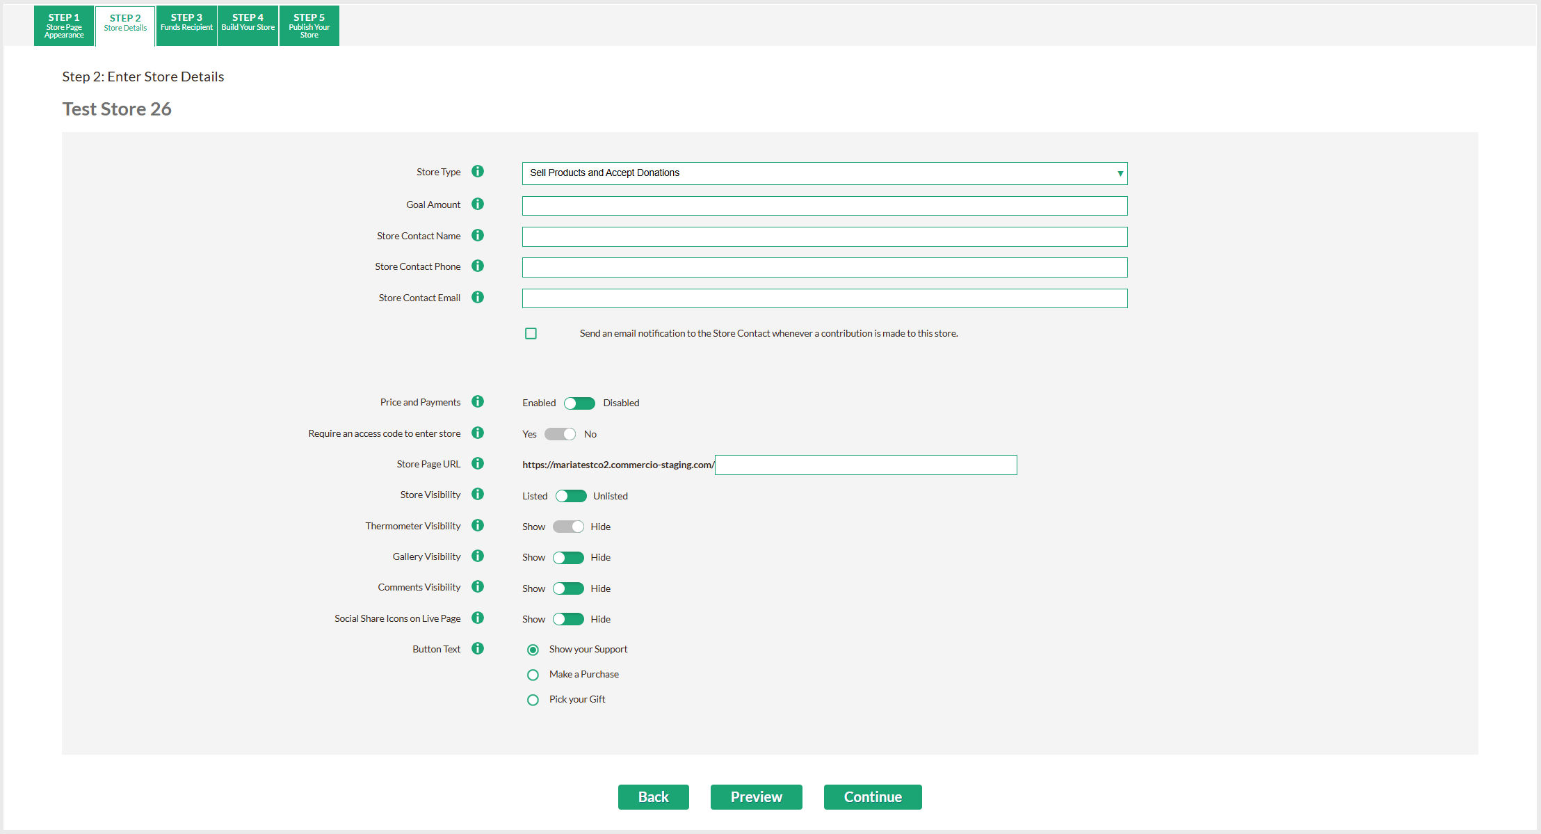Click the Store Page URL info icon

478,463
